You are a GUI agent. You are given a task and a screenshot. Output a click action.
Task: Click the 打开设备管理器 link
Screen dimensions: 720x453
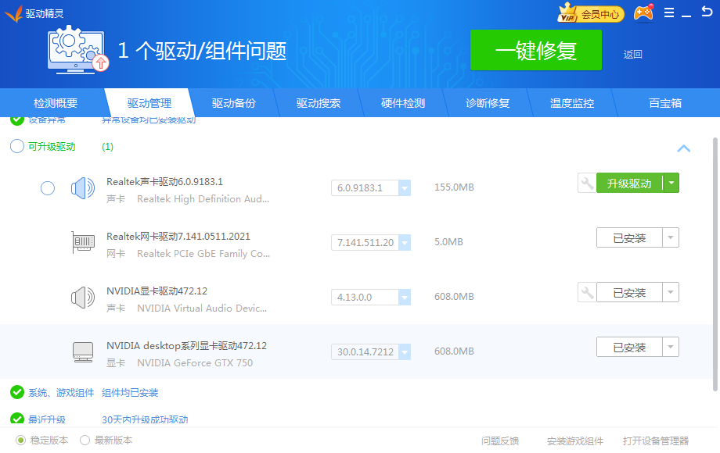coord(655,441)
